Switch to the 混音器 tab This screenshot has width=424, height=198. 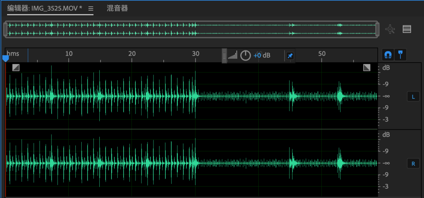(117, 8)
